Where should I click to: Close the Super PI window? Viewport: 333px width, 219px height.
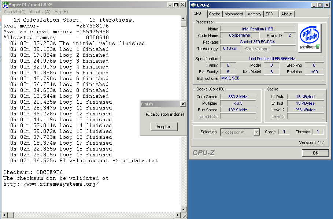(x=183, y=5)
